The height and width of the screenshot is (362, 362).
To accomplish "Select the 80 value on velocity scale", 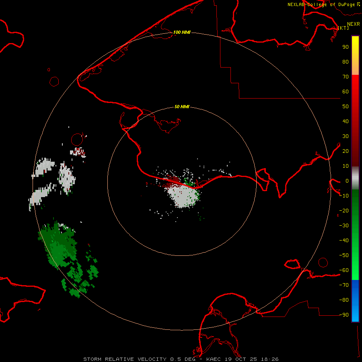I will (x=346, y=62).
